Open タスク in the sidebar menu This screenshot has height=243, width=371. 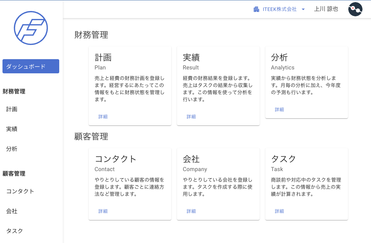pyautogui.click(x=15, y=231)
